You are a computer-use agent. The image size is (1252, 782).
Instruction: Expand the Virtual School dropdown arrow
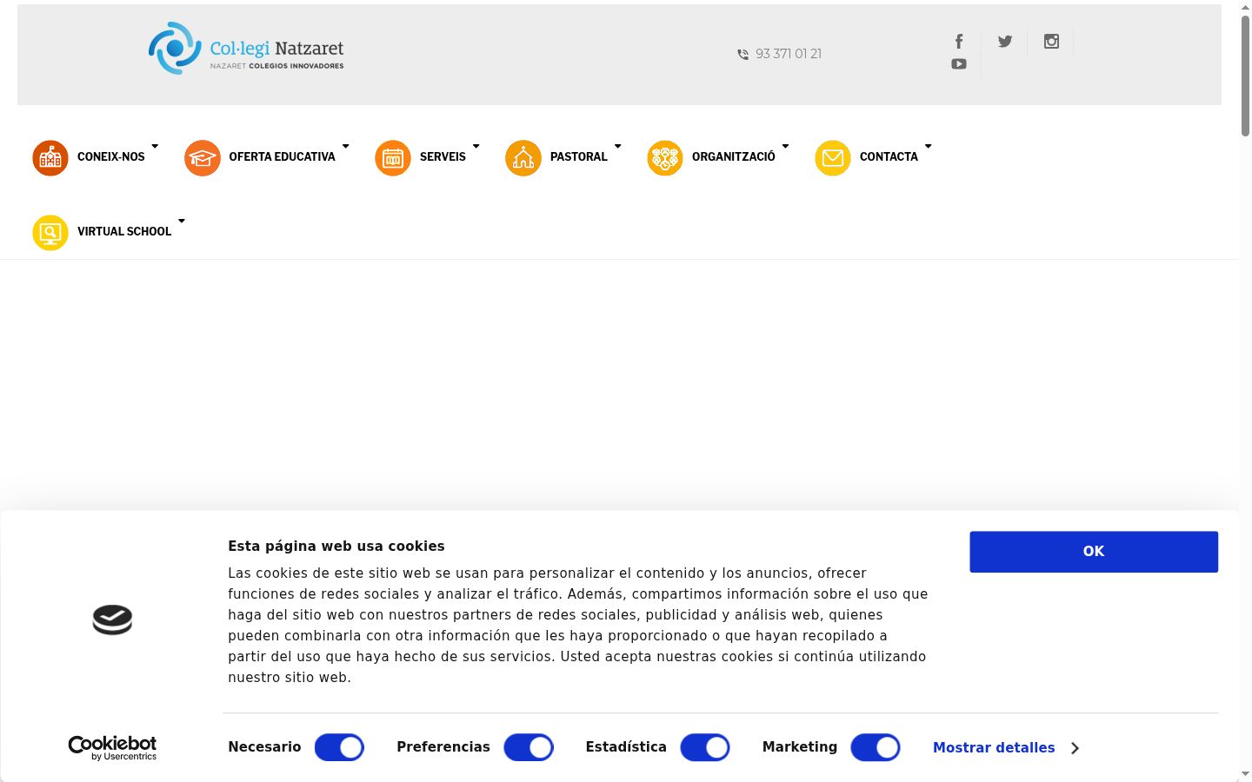[182, 221]
